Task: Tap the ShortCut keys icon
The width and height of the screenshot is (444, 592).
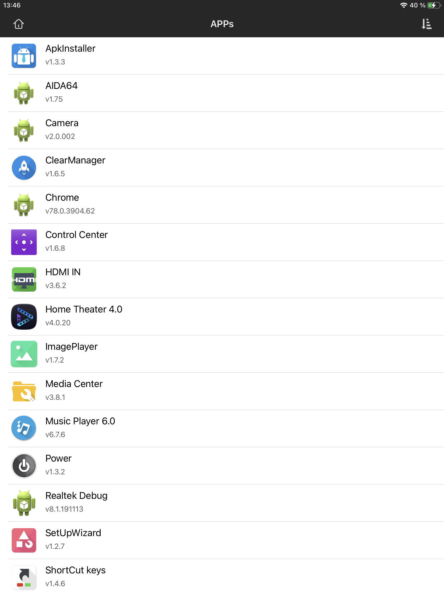Action: tap(24, 577)
